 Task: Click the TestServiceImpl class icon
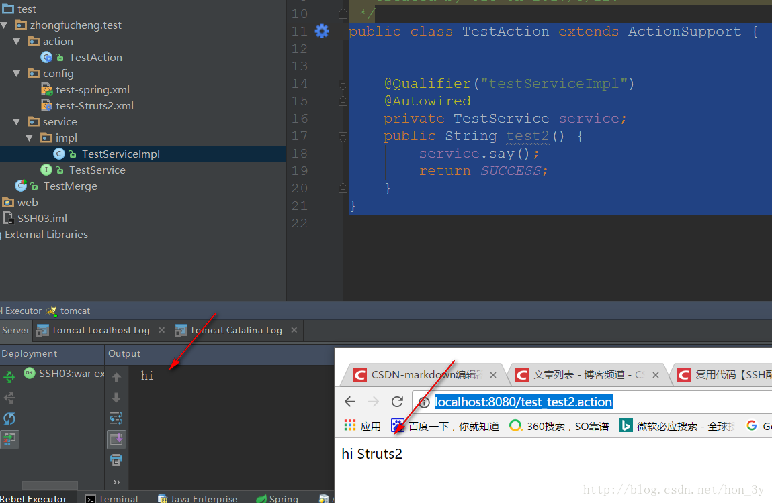59,154
